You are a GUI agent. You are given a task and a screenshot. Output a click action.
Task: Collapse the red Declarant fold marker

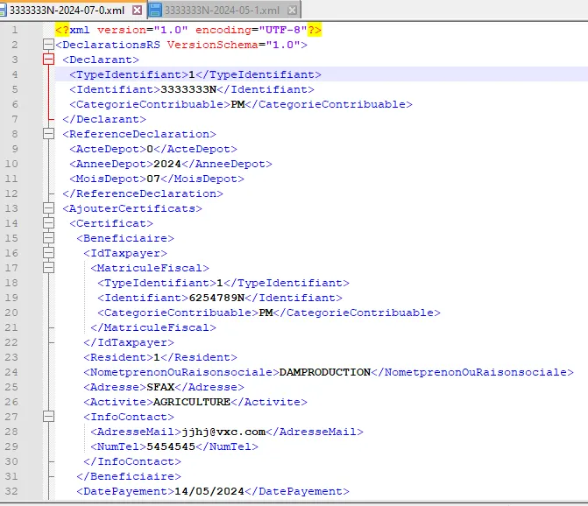pos(48,60)
